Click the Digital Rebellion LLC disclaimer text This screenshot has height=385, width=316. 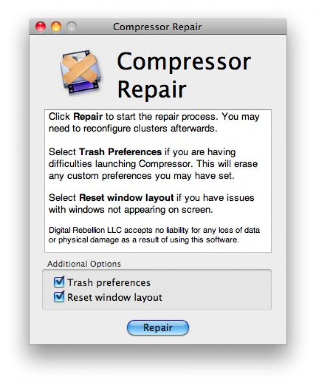pyautogui.click(x=154, y=230)
